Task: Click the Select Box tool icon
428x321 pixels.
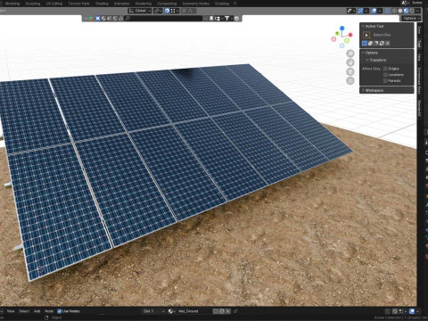Action: [x=366, y=35]
